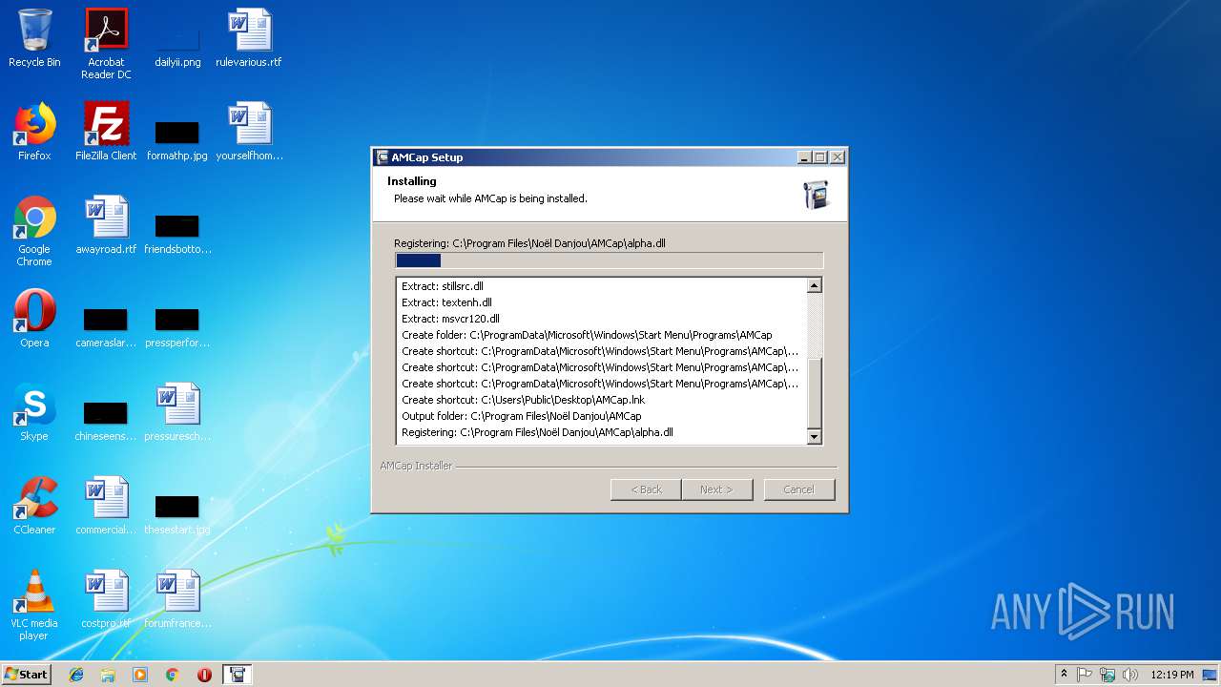
Task: Click the Cancel button in installer
Action: pyautogui.click(x=799, y=489)
